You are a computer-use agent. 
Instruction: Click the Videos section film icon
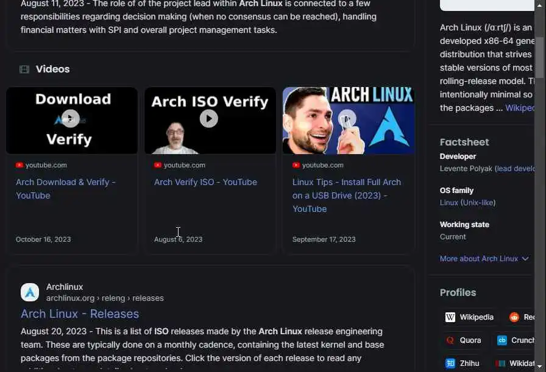pos(24,69)
